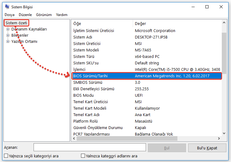Open the Dosya menu
231x162 pixels.
point(10,15)
